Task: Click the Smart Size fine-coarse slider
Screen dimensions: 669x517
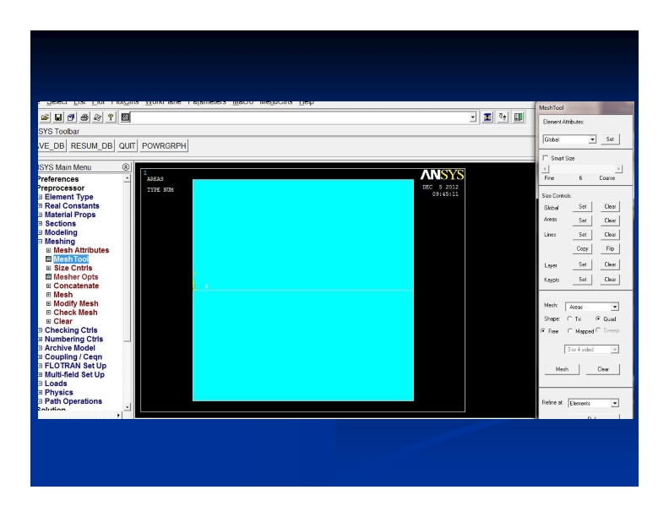Action: point(581,169)
